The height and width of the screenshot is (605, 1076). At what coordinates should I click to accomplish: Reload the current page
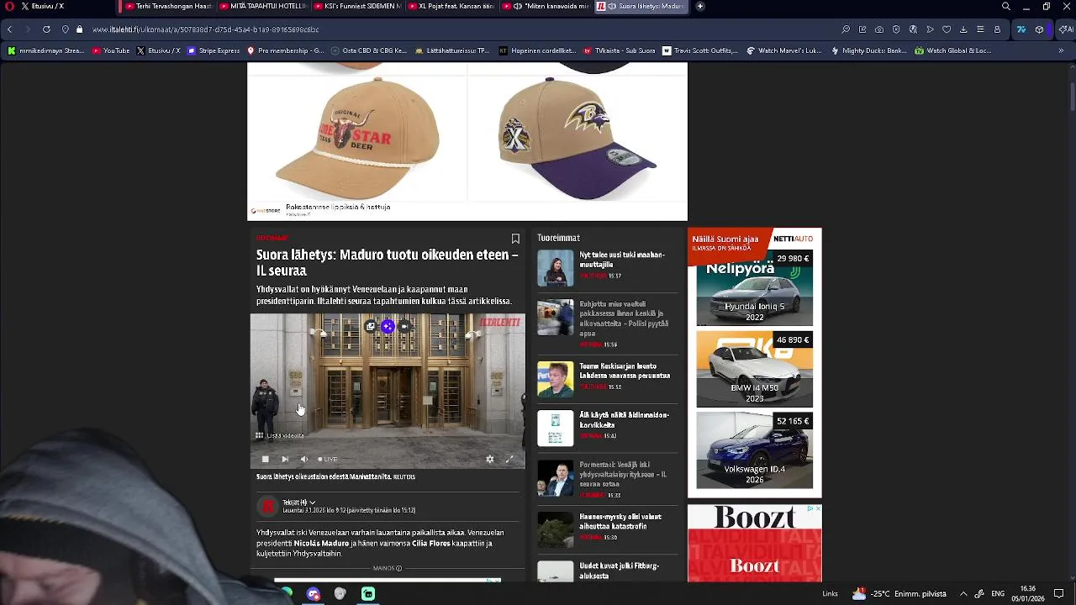[x=46, y=29]
